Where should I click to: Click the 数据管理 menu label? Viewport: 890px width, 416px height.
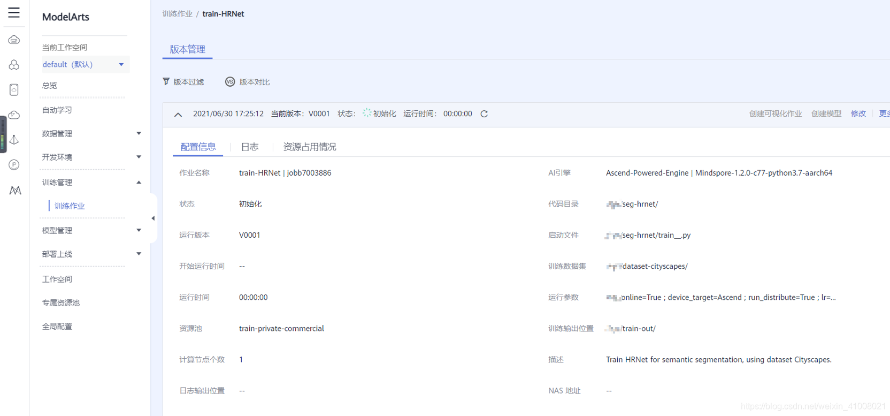[57, 133]
